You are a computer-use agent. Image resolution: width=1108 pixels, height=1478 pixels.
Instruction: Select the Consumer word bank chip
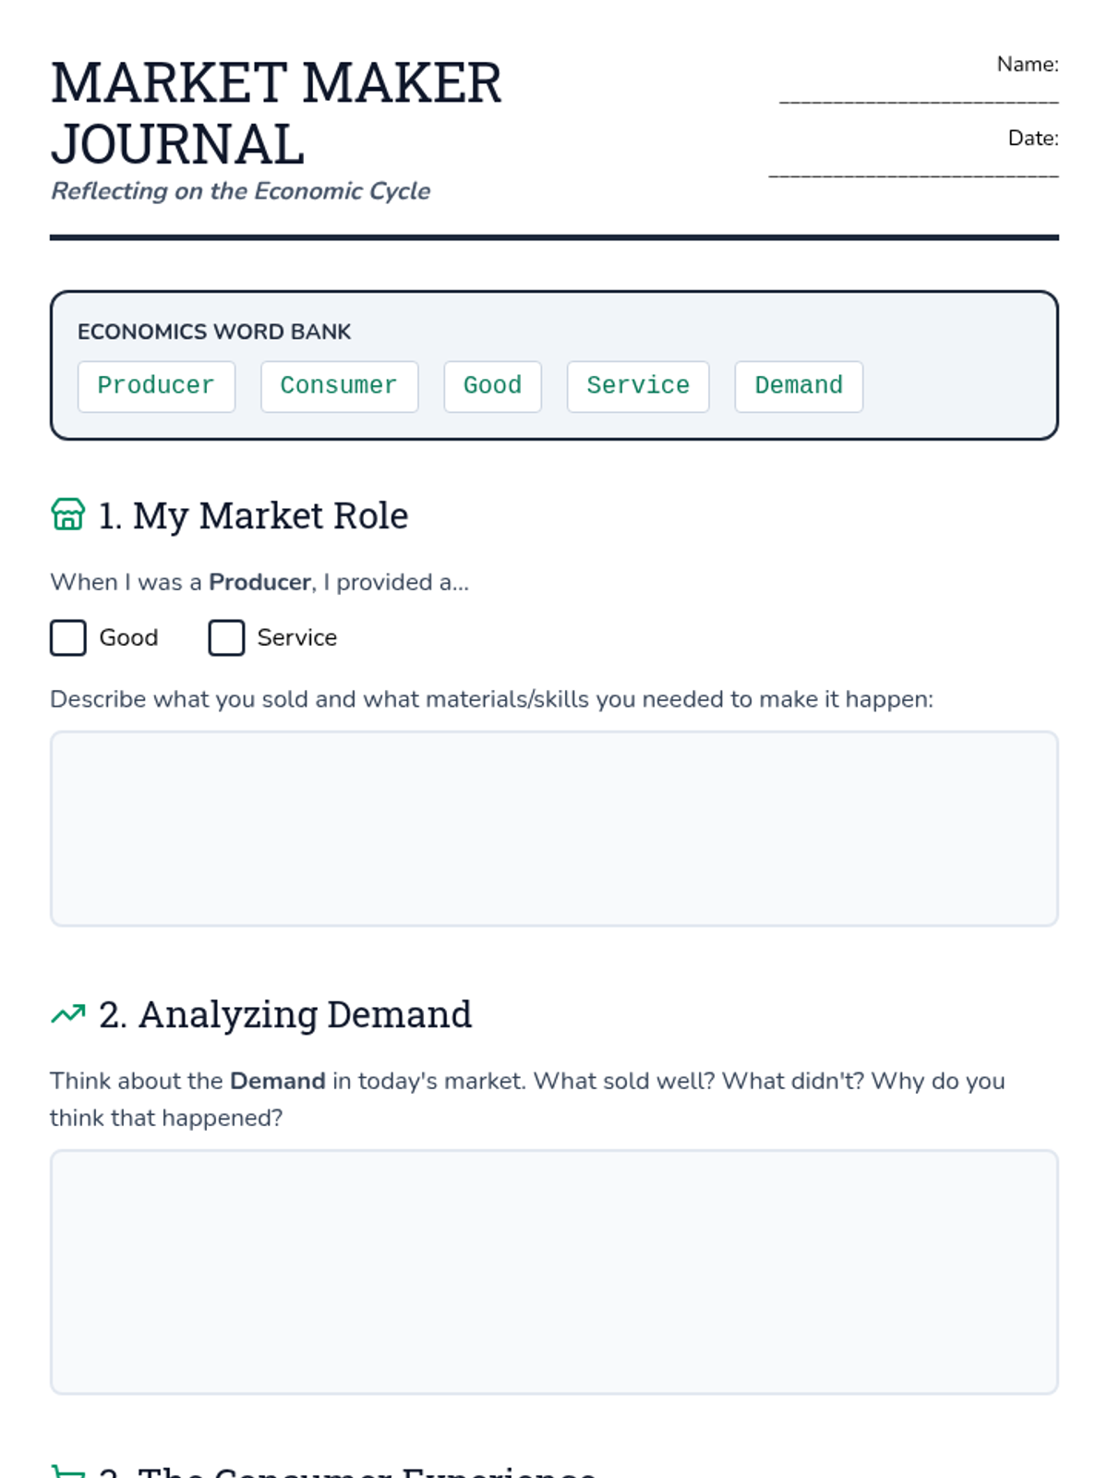pyautogui.click(x=339, y=386)
